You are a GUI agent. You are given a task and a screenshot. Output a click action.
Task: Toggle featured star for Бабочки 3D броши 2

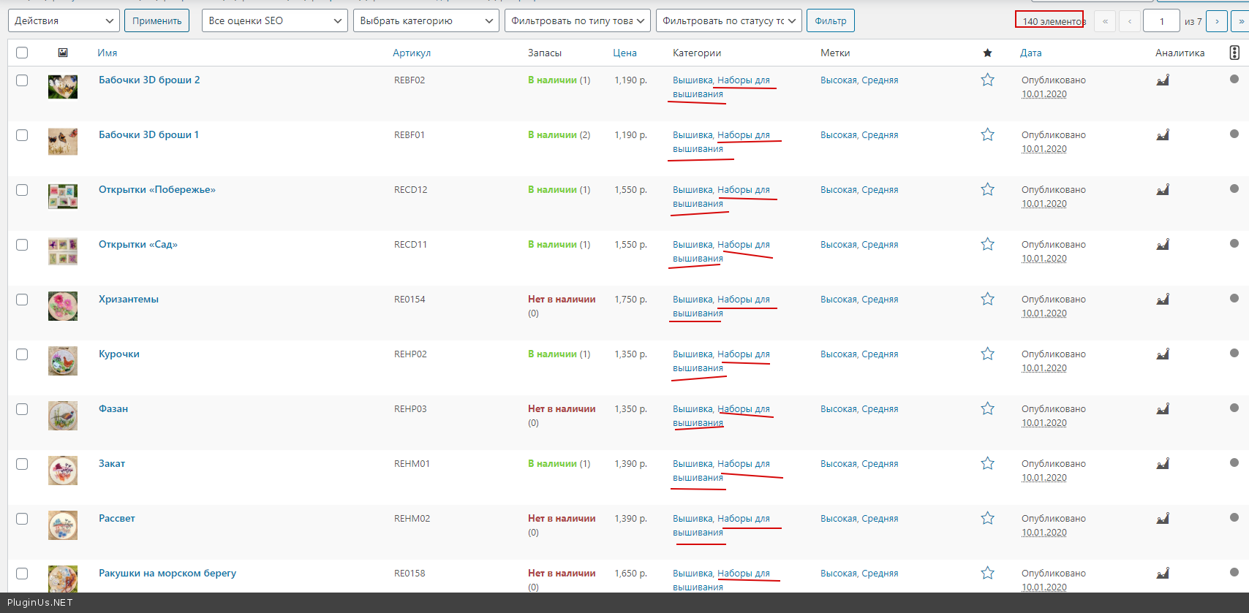click(987, 80)
